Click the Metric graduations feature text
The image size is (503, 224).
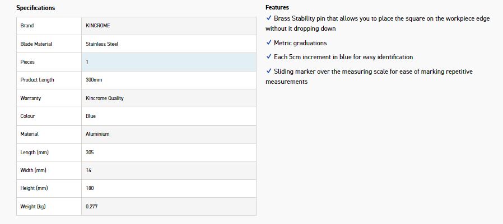[300, 43]
